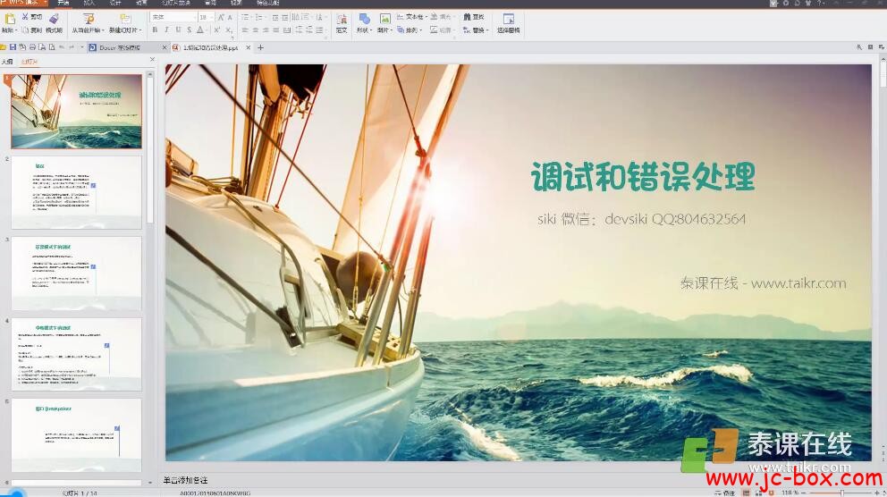
Task: Open the Selection Pane (选择窗格)
Action: [509, 23]
